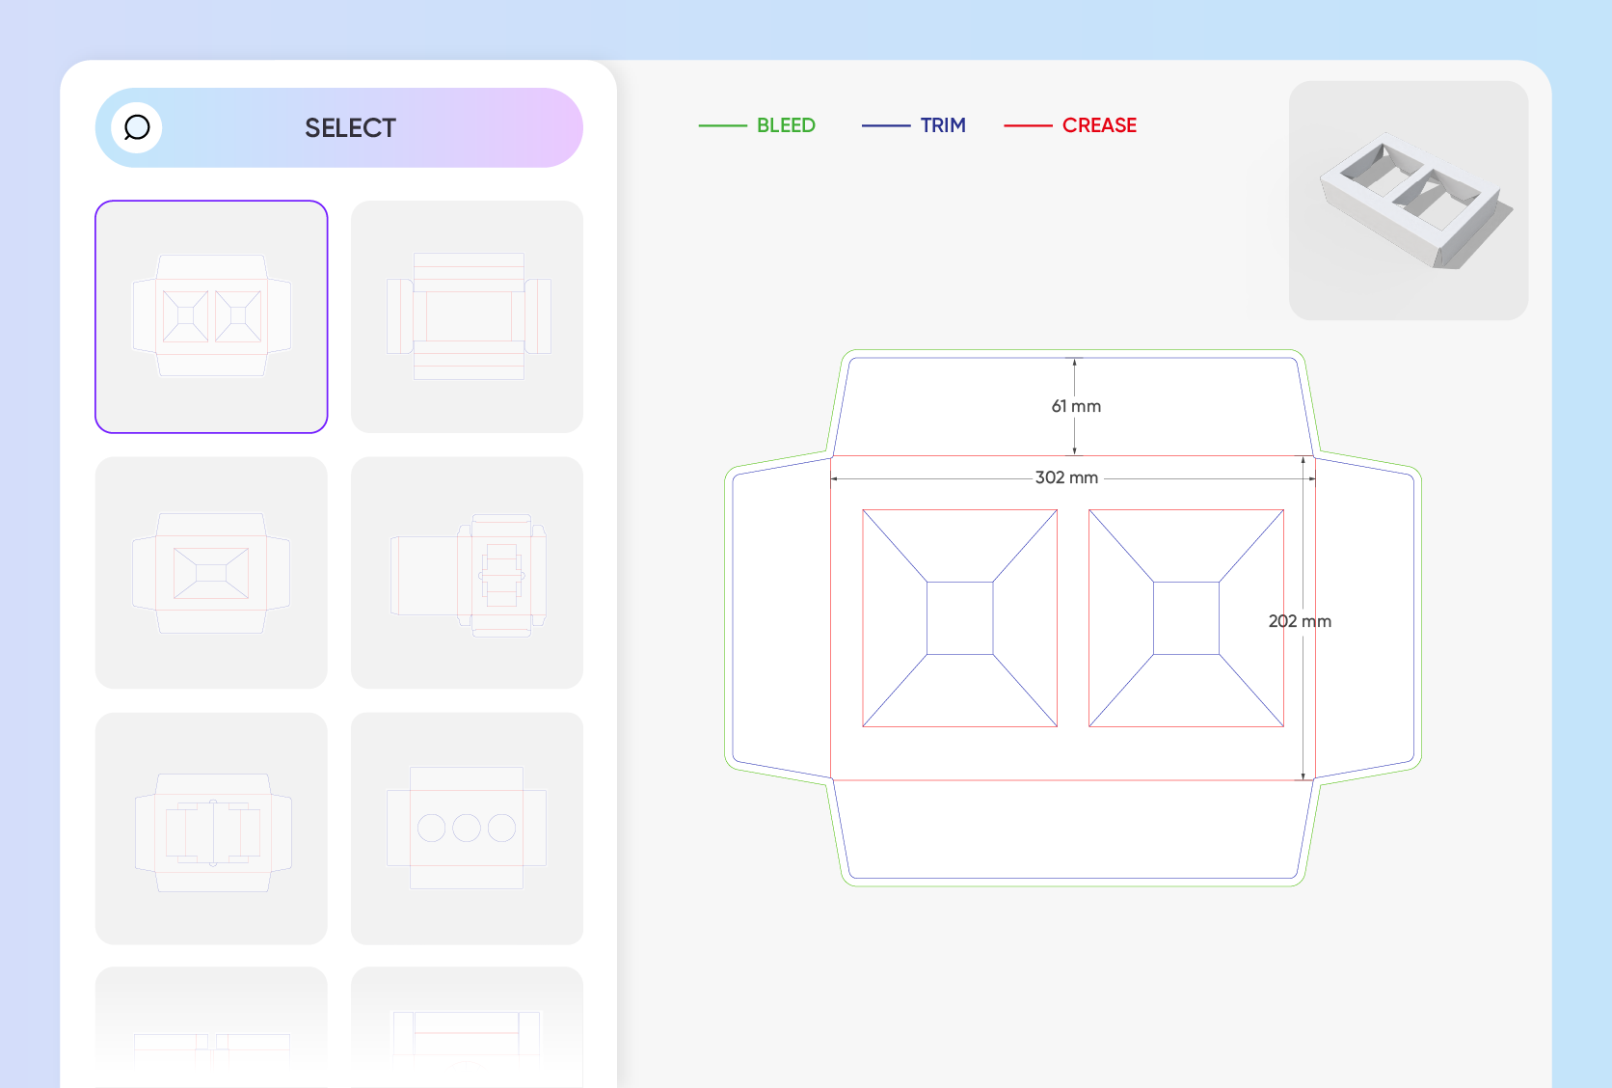Select the double-window tray dieline template

[x=211, y=316]
